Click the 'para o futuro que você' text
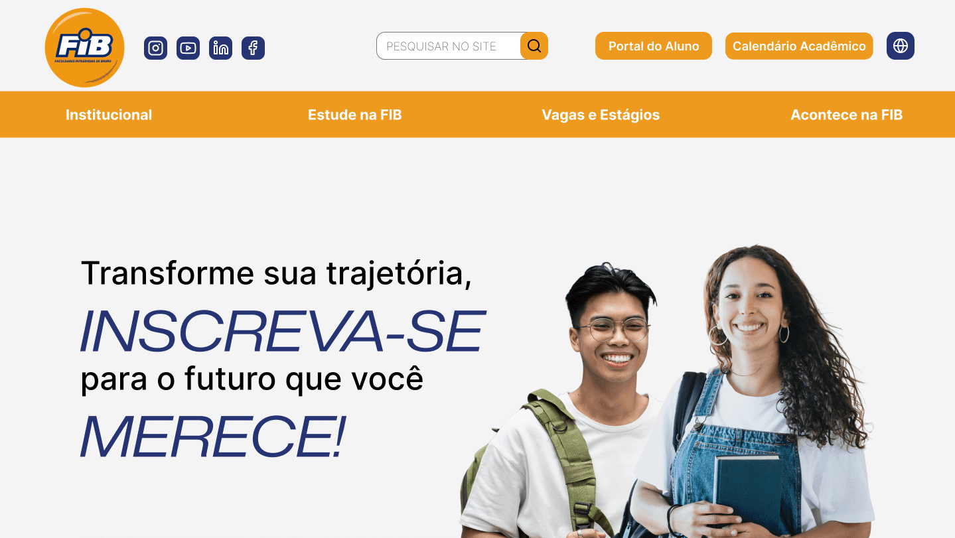955x538 pixels. tap(252, 379)
